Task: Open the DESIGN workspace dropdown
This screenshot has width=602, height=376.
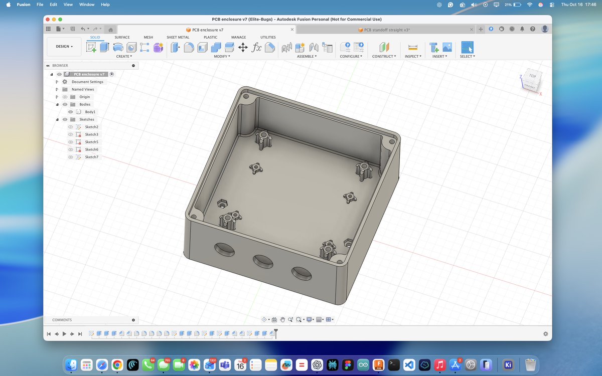Action: [x=64, y=46]
